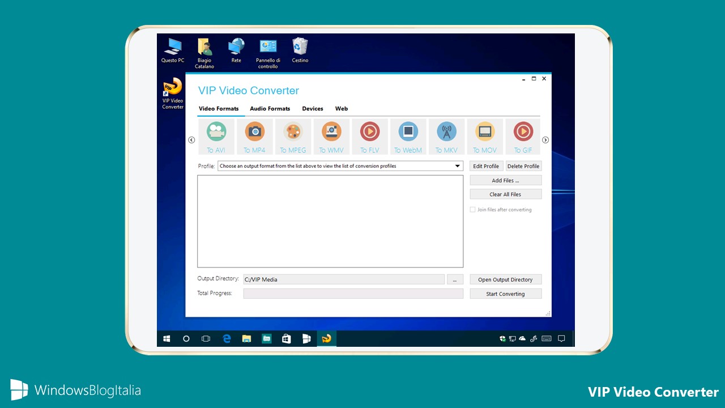Click the window resize grip corner

click(548, 313)
